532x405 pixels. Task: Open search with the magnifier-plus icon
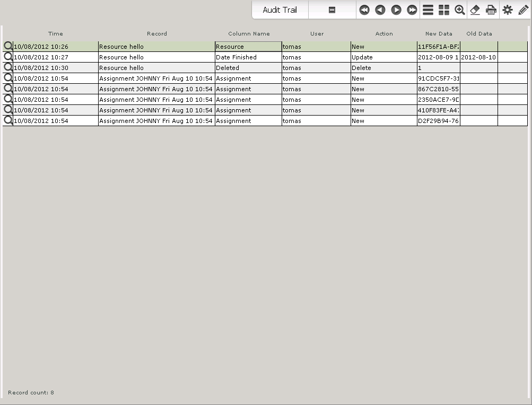[x=460, y=10]
